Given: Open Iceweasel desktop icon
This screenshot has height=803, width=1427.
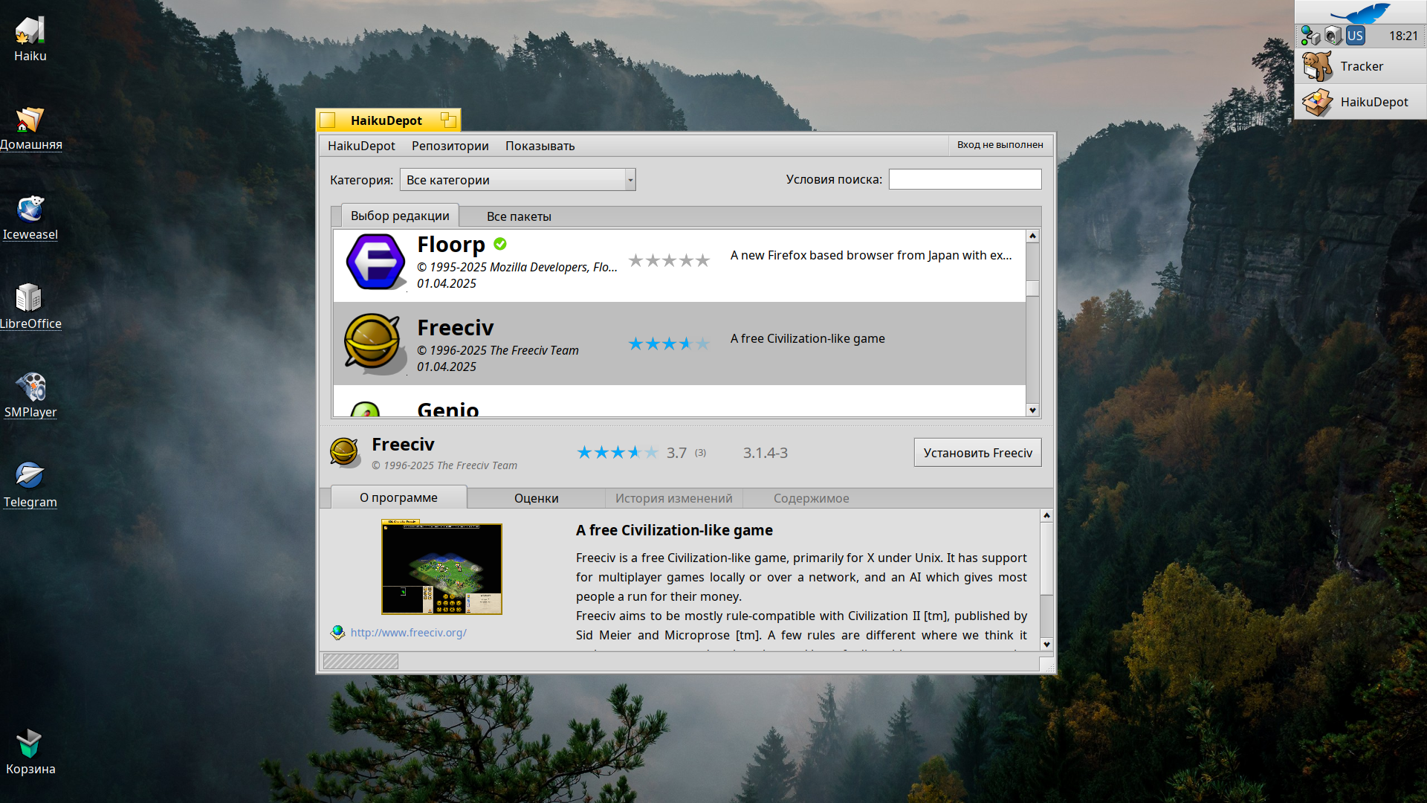Looking at the screenshot, I should [30, 210].
